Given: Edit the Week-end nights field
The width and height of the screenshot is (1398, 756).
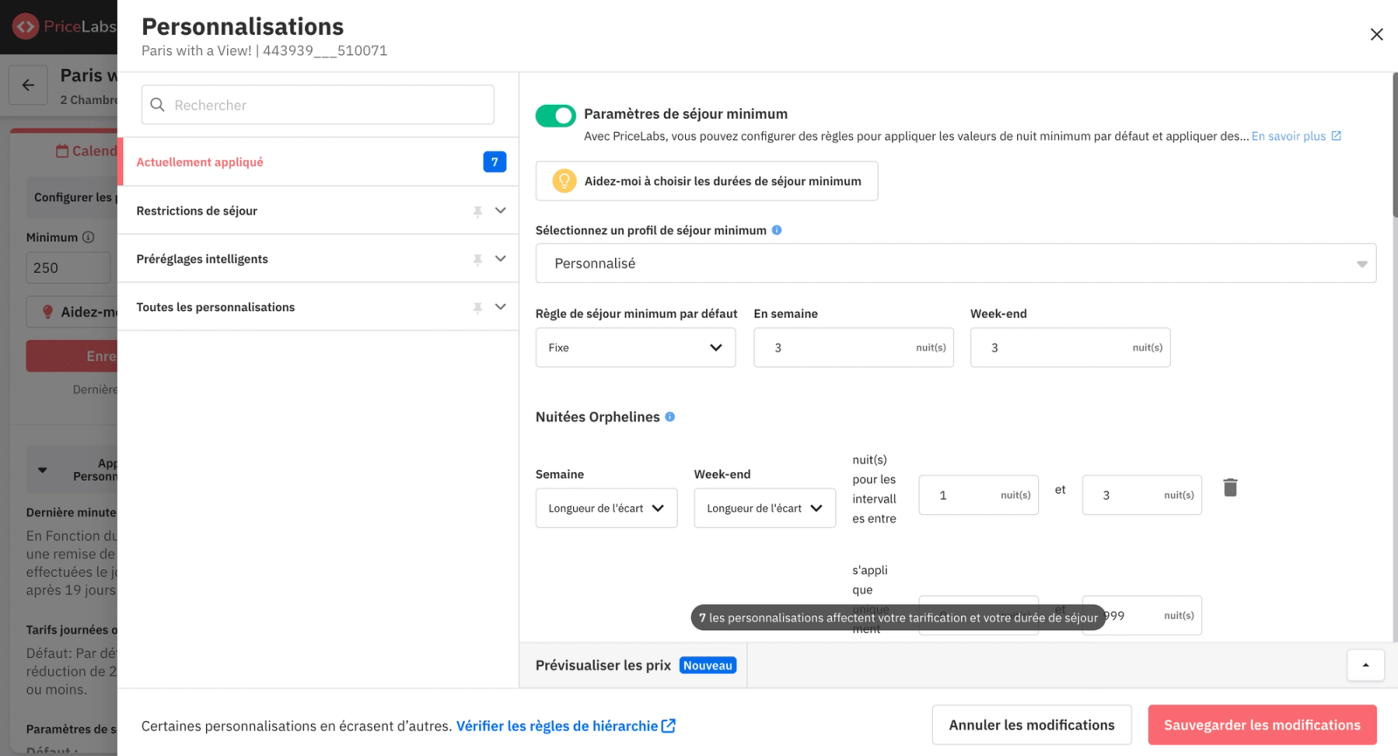Looking at the screenshot, I should point(1070,348).
